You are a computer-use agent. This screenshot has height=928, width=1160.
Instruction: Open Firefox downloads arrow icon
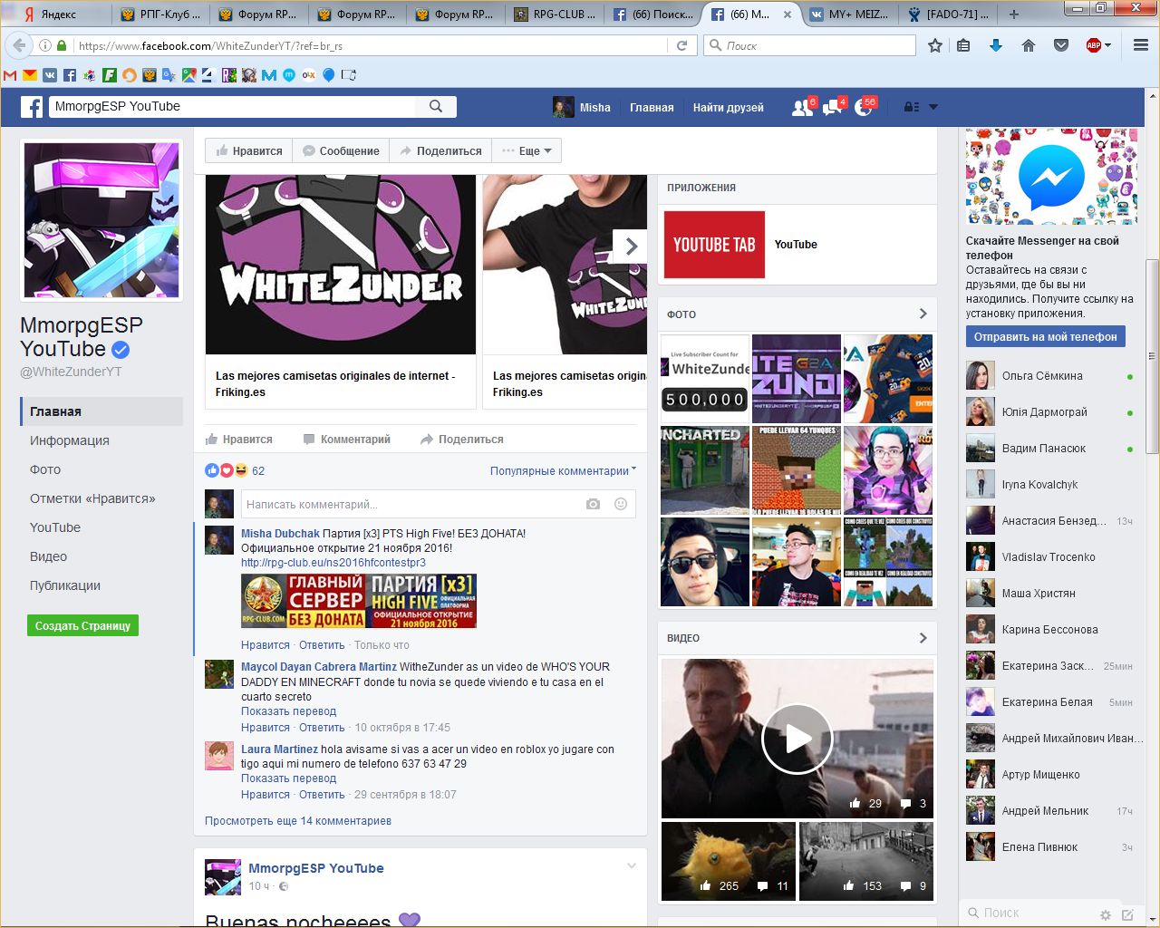point(996,45)
